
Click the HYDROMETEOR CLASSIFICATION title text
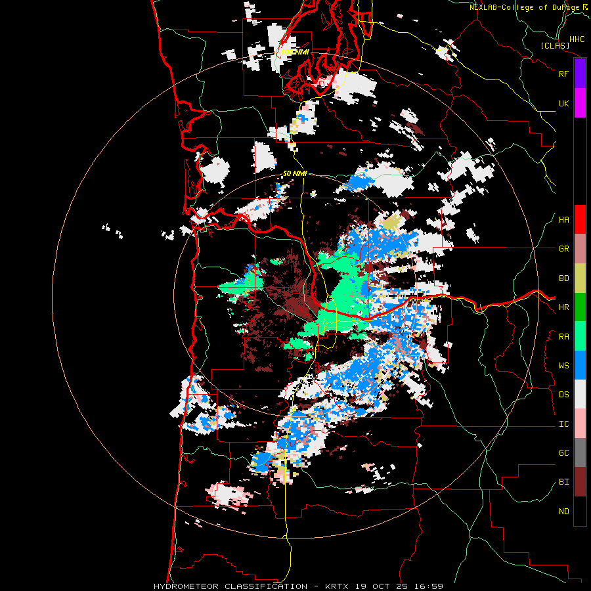(x=230, y=586)
